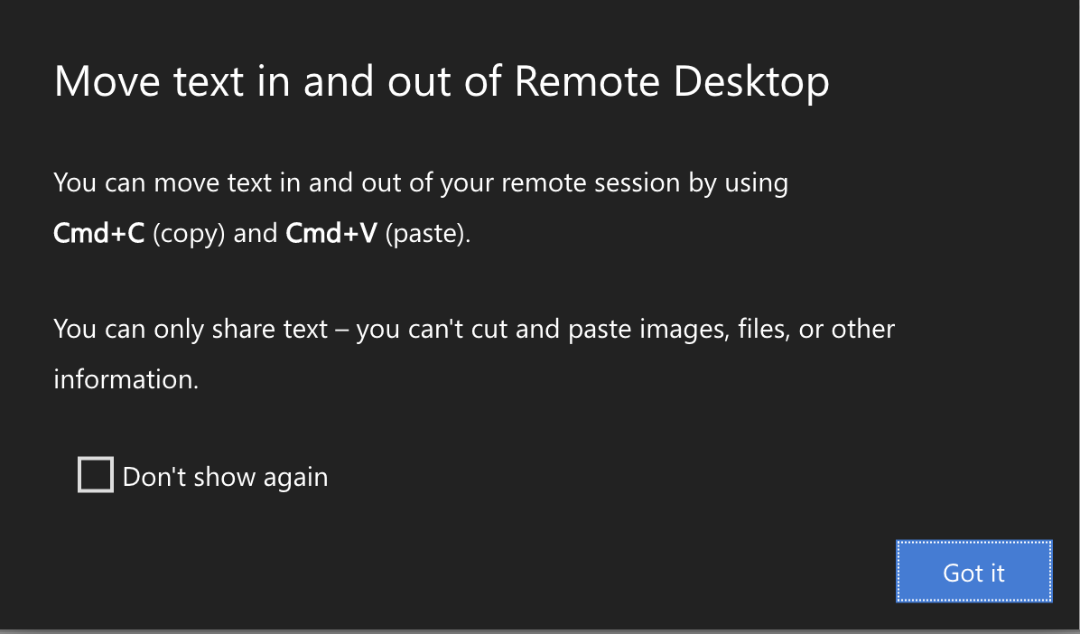Click the Don't show again label text

(225, 477)
